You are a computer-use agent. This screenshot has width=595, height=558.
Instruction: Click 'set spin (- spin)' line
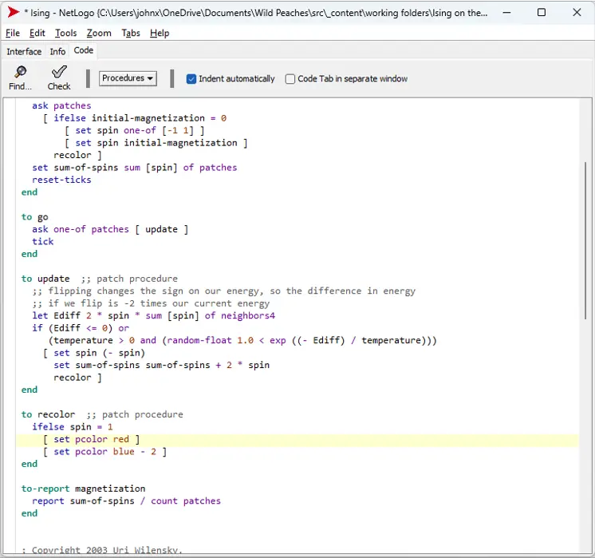click(94, 353)
